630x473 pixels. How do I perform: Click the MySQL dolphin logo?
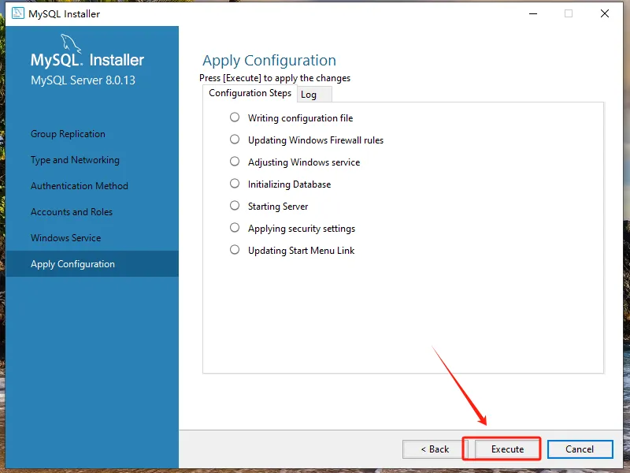(x=71, y=43)
